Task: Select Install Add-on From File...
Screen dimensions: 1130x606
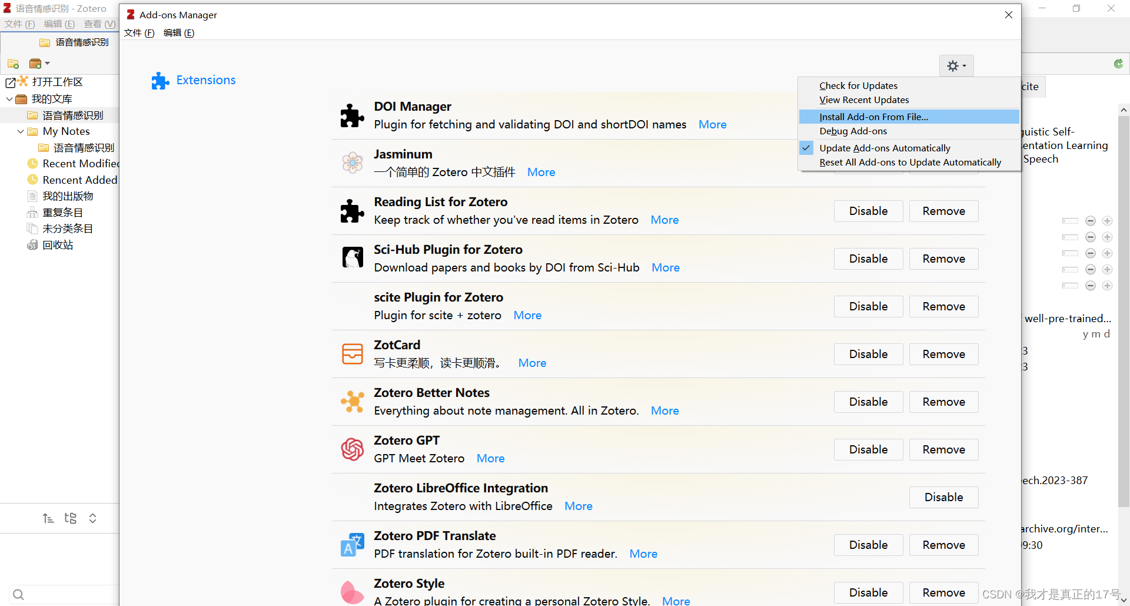Action: pos(909,117)
